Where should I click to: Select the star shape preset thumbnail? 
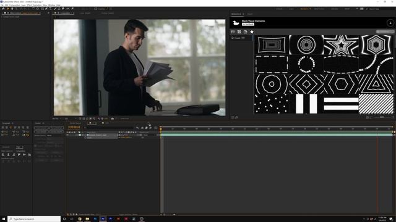tap(341, 45)
